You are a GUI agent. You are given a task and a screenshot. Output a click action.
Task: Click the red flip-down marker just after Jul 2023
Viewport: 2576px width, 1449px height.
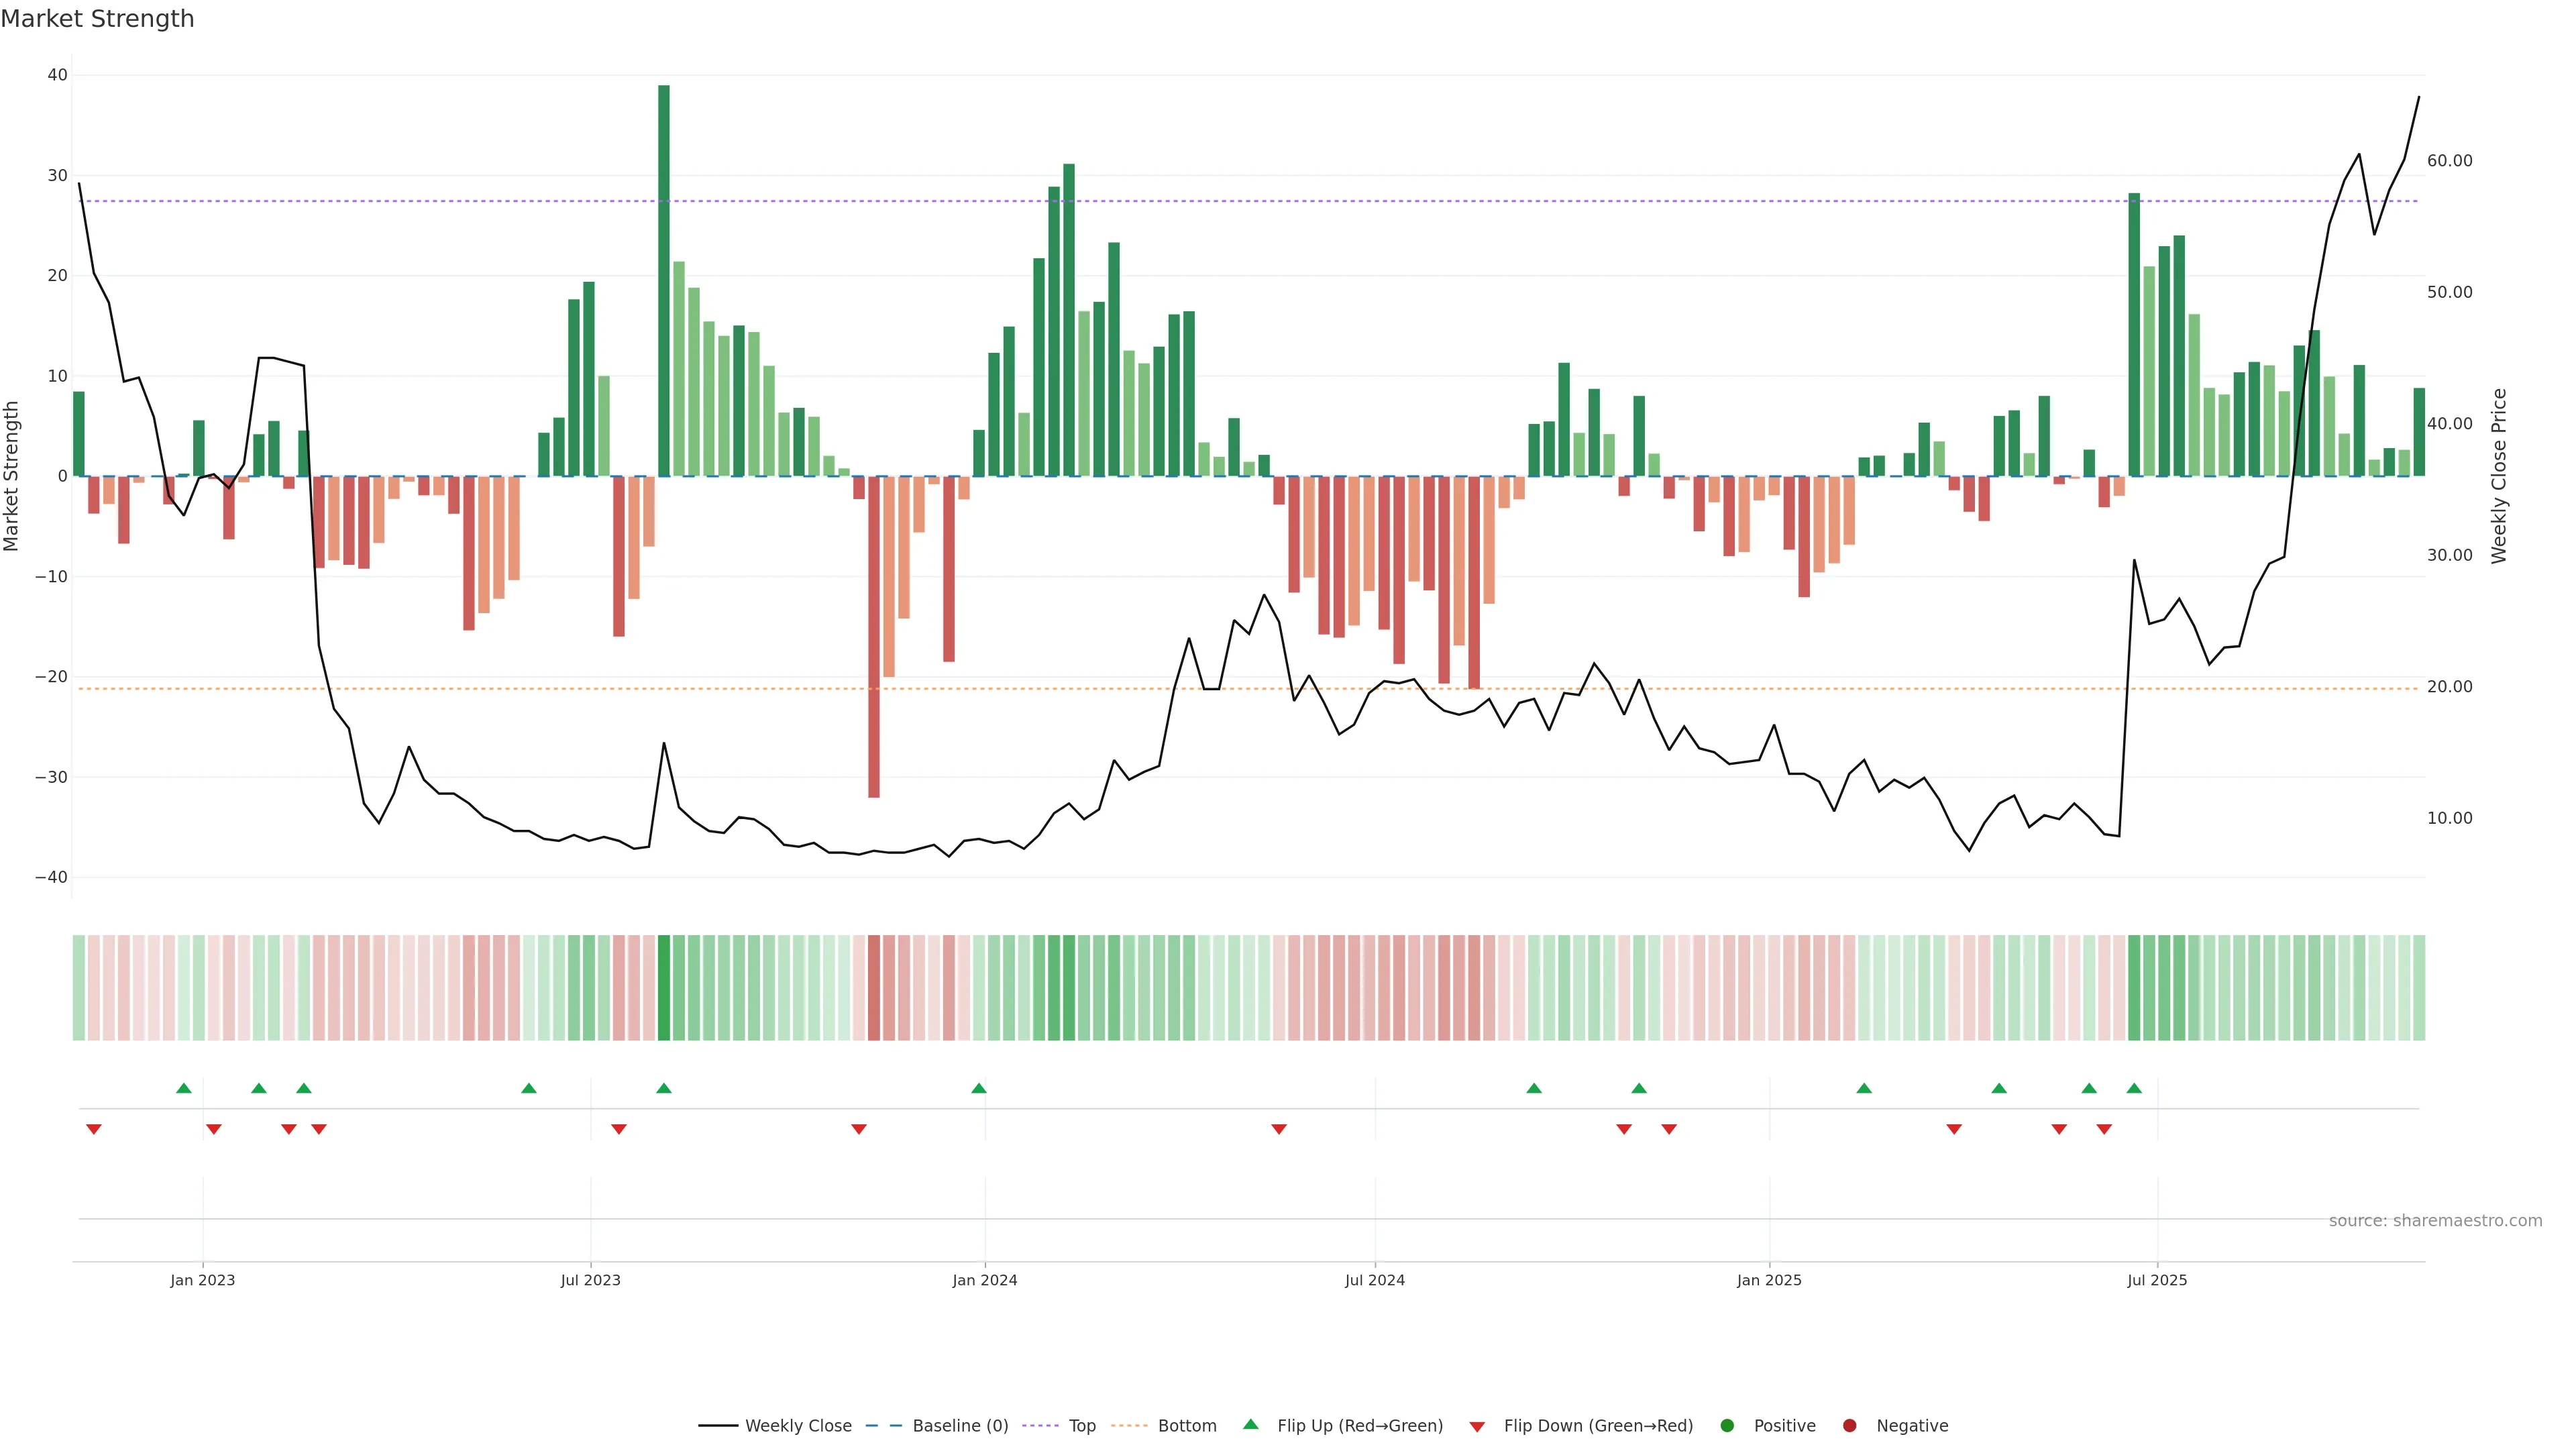(619, 1129)
